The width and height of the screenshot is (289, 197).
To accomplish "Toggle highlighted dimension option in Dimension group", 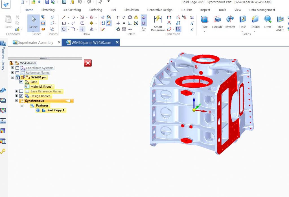I will (178, 29).
